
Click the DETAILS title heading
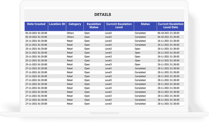click(103, 15)
